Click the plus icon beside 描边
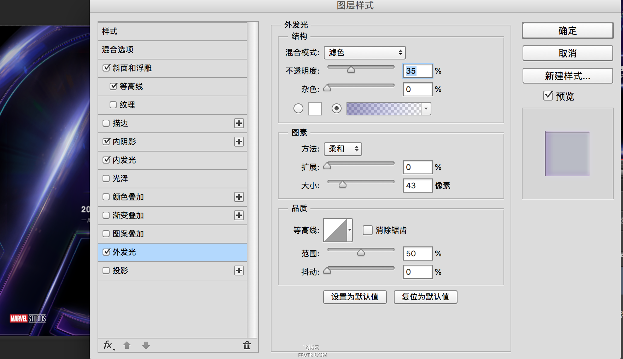The height and width of the screenshot is (359, 623). [x=239, y=123]
